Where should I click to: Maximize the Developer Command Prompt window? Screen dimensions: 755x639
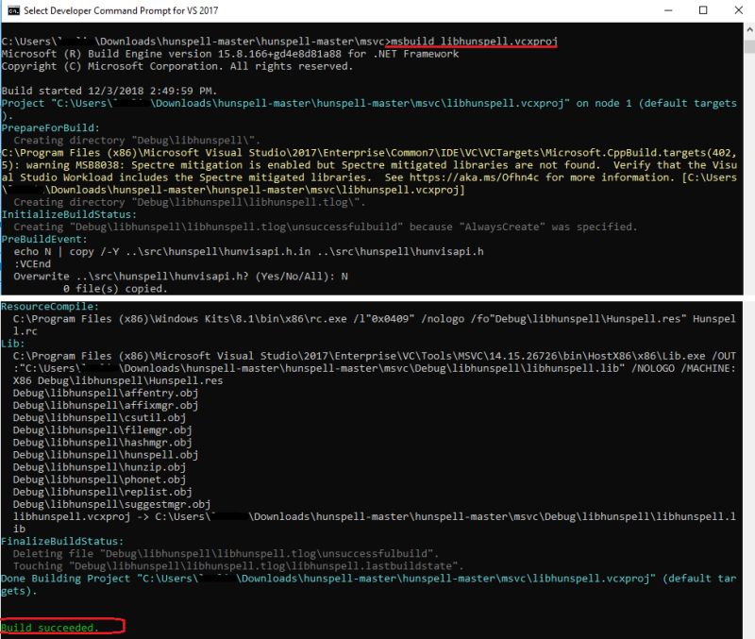coord(703,10)
